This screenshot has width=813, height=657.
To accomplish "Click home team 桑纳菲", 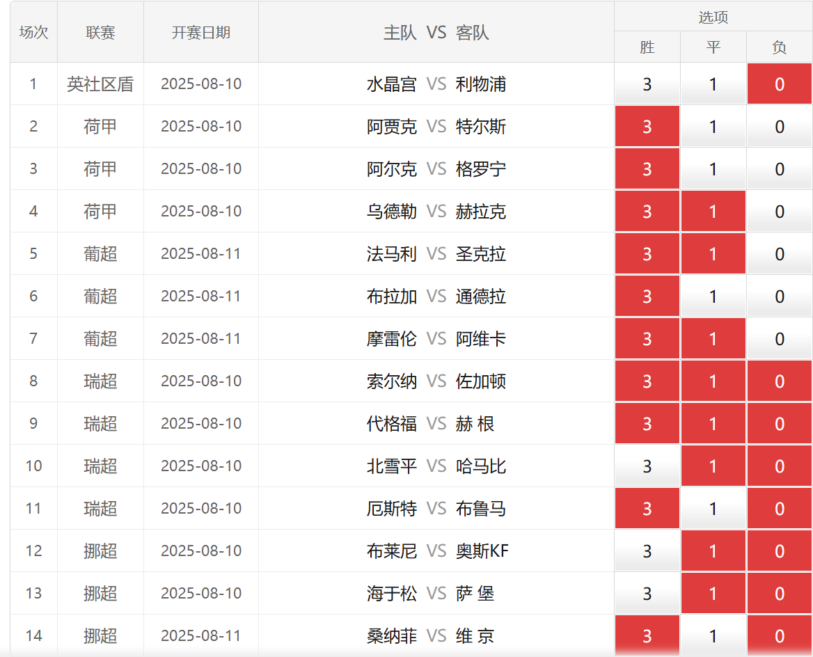I will (x=391, y=635).
